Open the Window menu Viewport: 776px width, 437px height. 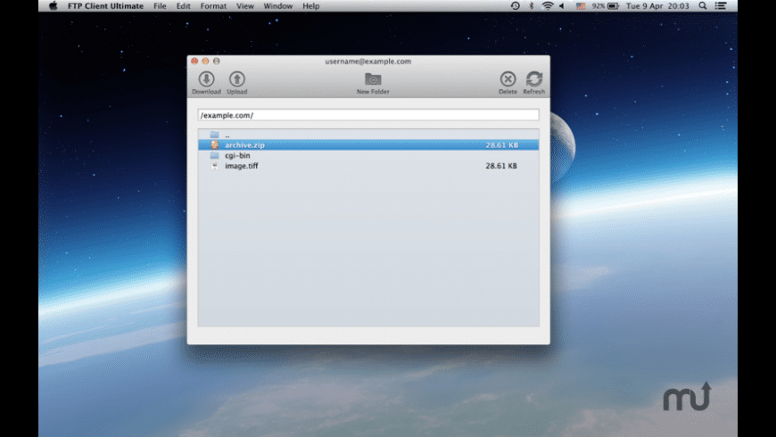click(x=278, y=6)
